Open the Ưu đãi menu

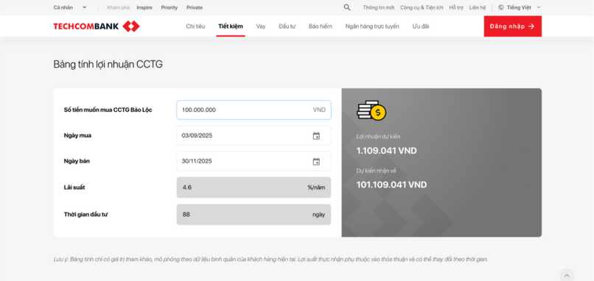coord(421,26)
